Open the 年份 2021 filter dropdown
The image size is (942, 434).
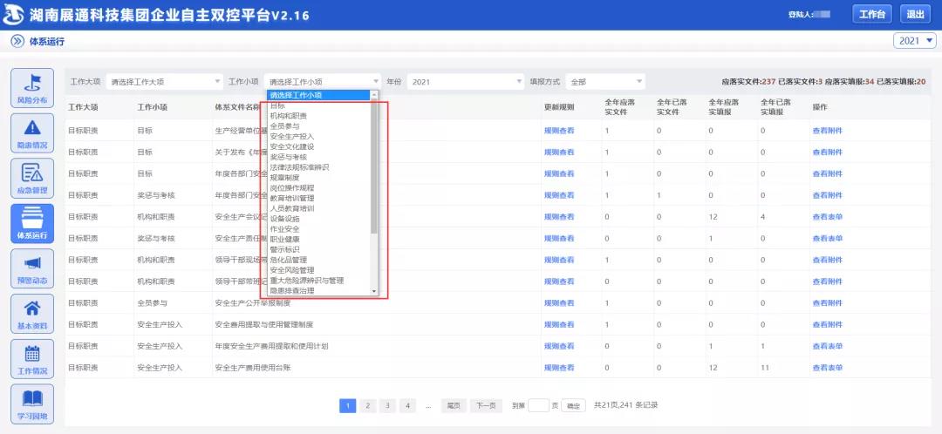[463, 82]
